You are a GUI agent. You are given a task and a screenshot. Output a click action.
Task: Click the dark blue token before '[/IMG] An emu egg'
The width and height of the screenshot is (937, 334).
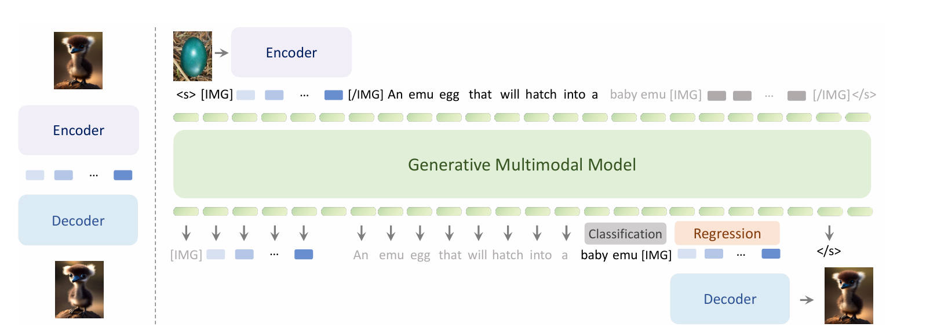pos(333,95)
